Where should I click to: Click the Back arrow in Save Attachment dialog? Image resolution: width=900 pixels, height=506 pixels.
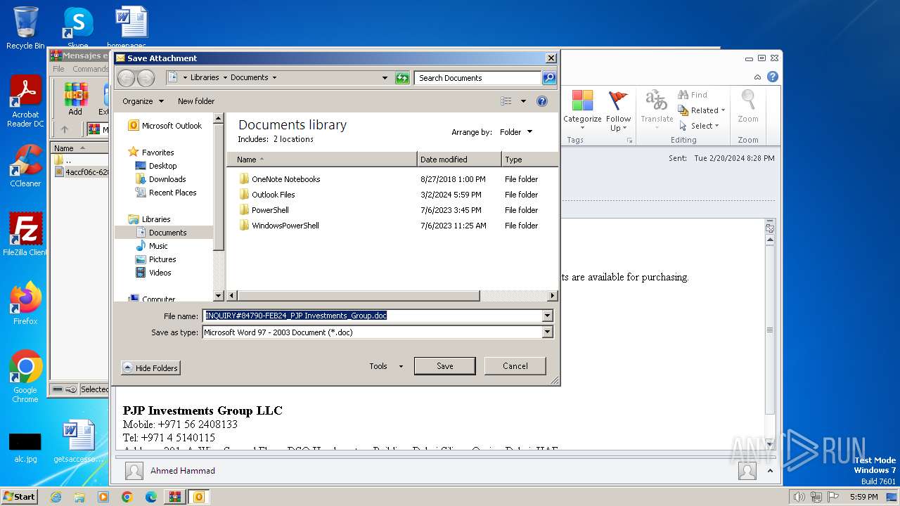click(x=126, y=78)
